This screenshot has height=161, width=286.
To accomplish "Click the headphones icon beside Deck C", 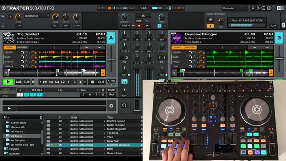I will (124, 106).
